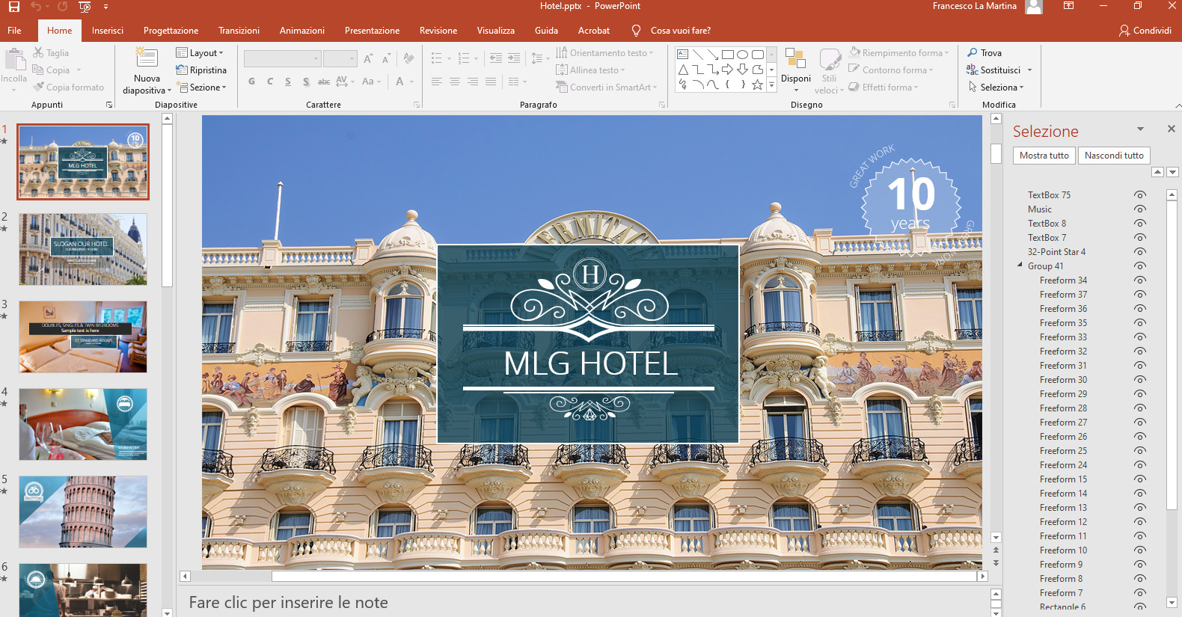Switch to the Transizioni tab
Viewport: 1182px width, 617px height.
tap(239, 31)
